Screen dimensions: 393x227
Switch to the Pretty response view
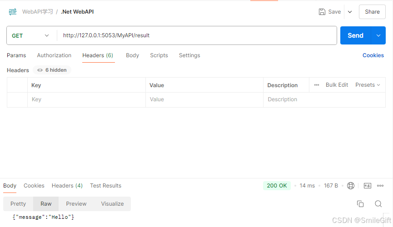click(x=18, y=204)
